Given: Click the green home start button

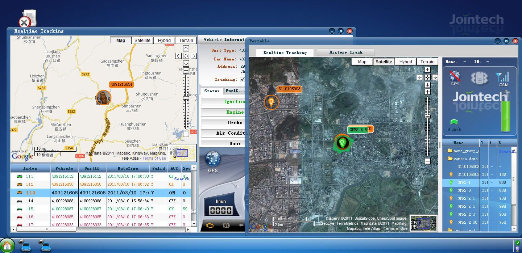Looking at the screenshot, I should click(7, 245).
